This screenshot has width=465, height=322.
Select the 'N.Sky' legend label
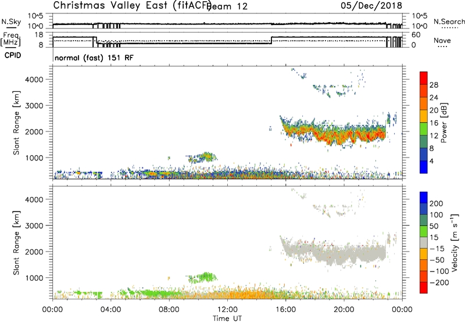[11, 22]
